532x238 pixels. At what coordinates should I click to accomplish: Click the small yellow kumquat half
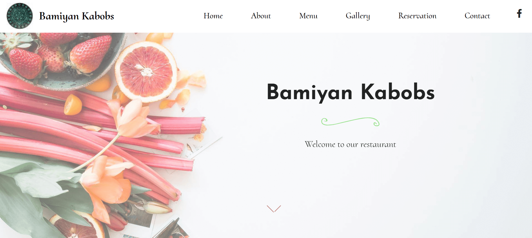click(x=73, y=104)
